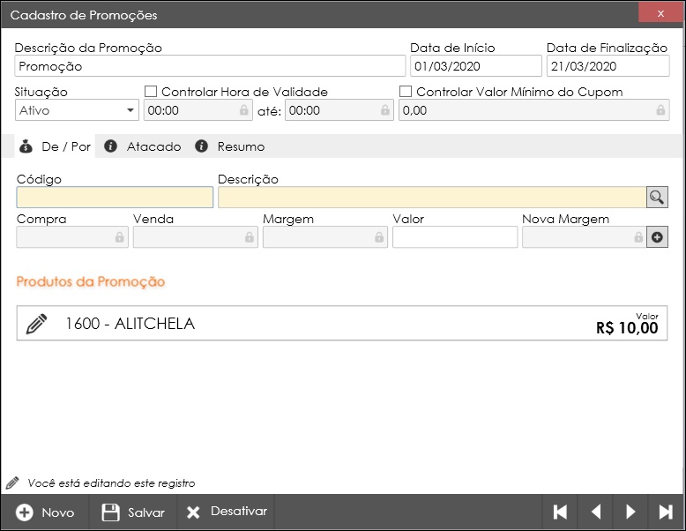Go to the next record
This screenshot has width=686, height=531.
coord(630,512)
